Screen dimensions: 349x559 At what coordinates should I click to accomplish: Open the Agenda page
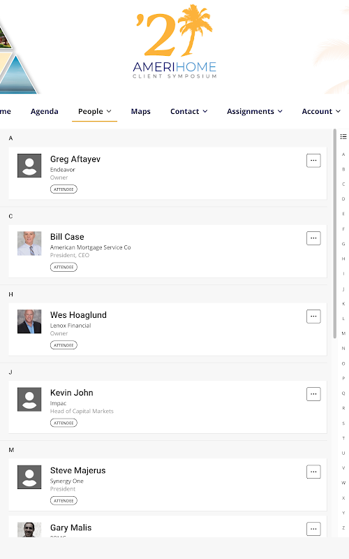pos(45,112)
